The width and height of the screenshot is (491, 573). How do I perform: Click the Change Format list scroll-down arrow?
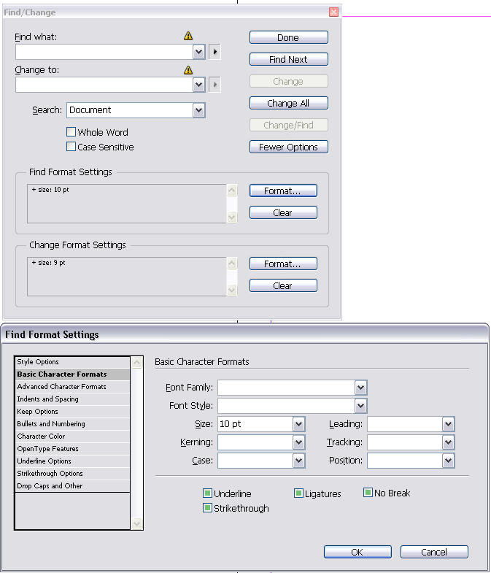click(x=232, y=291)
